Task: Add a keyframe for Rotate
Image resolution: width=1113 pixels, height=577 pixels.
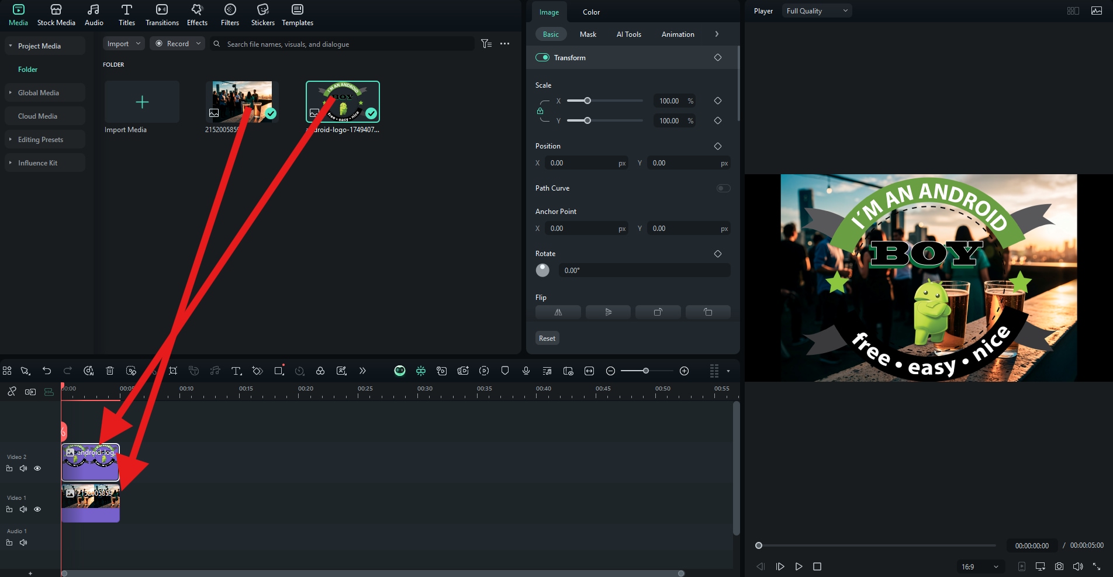Action: pos(718,254)
